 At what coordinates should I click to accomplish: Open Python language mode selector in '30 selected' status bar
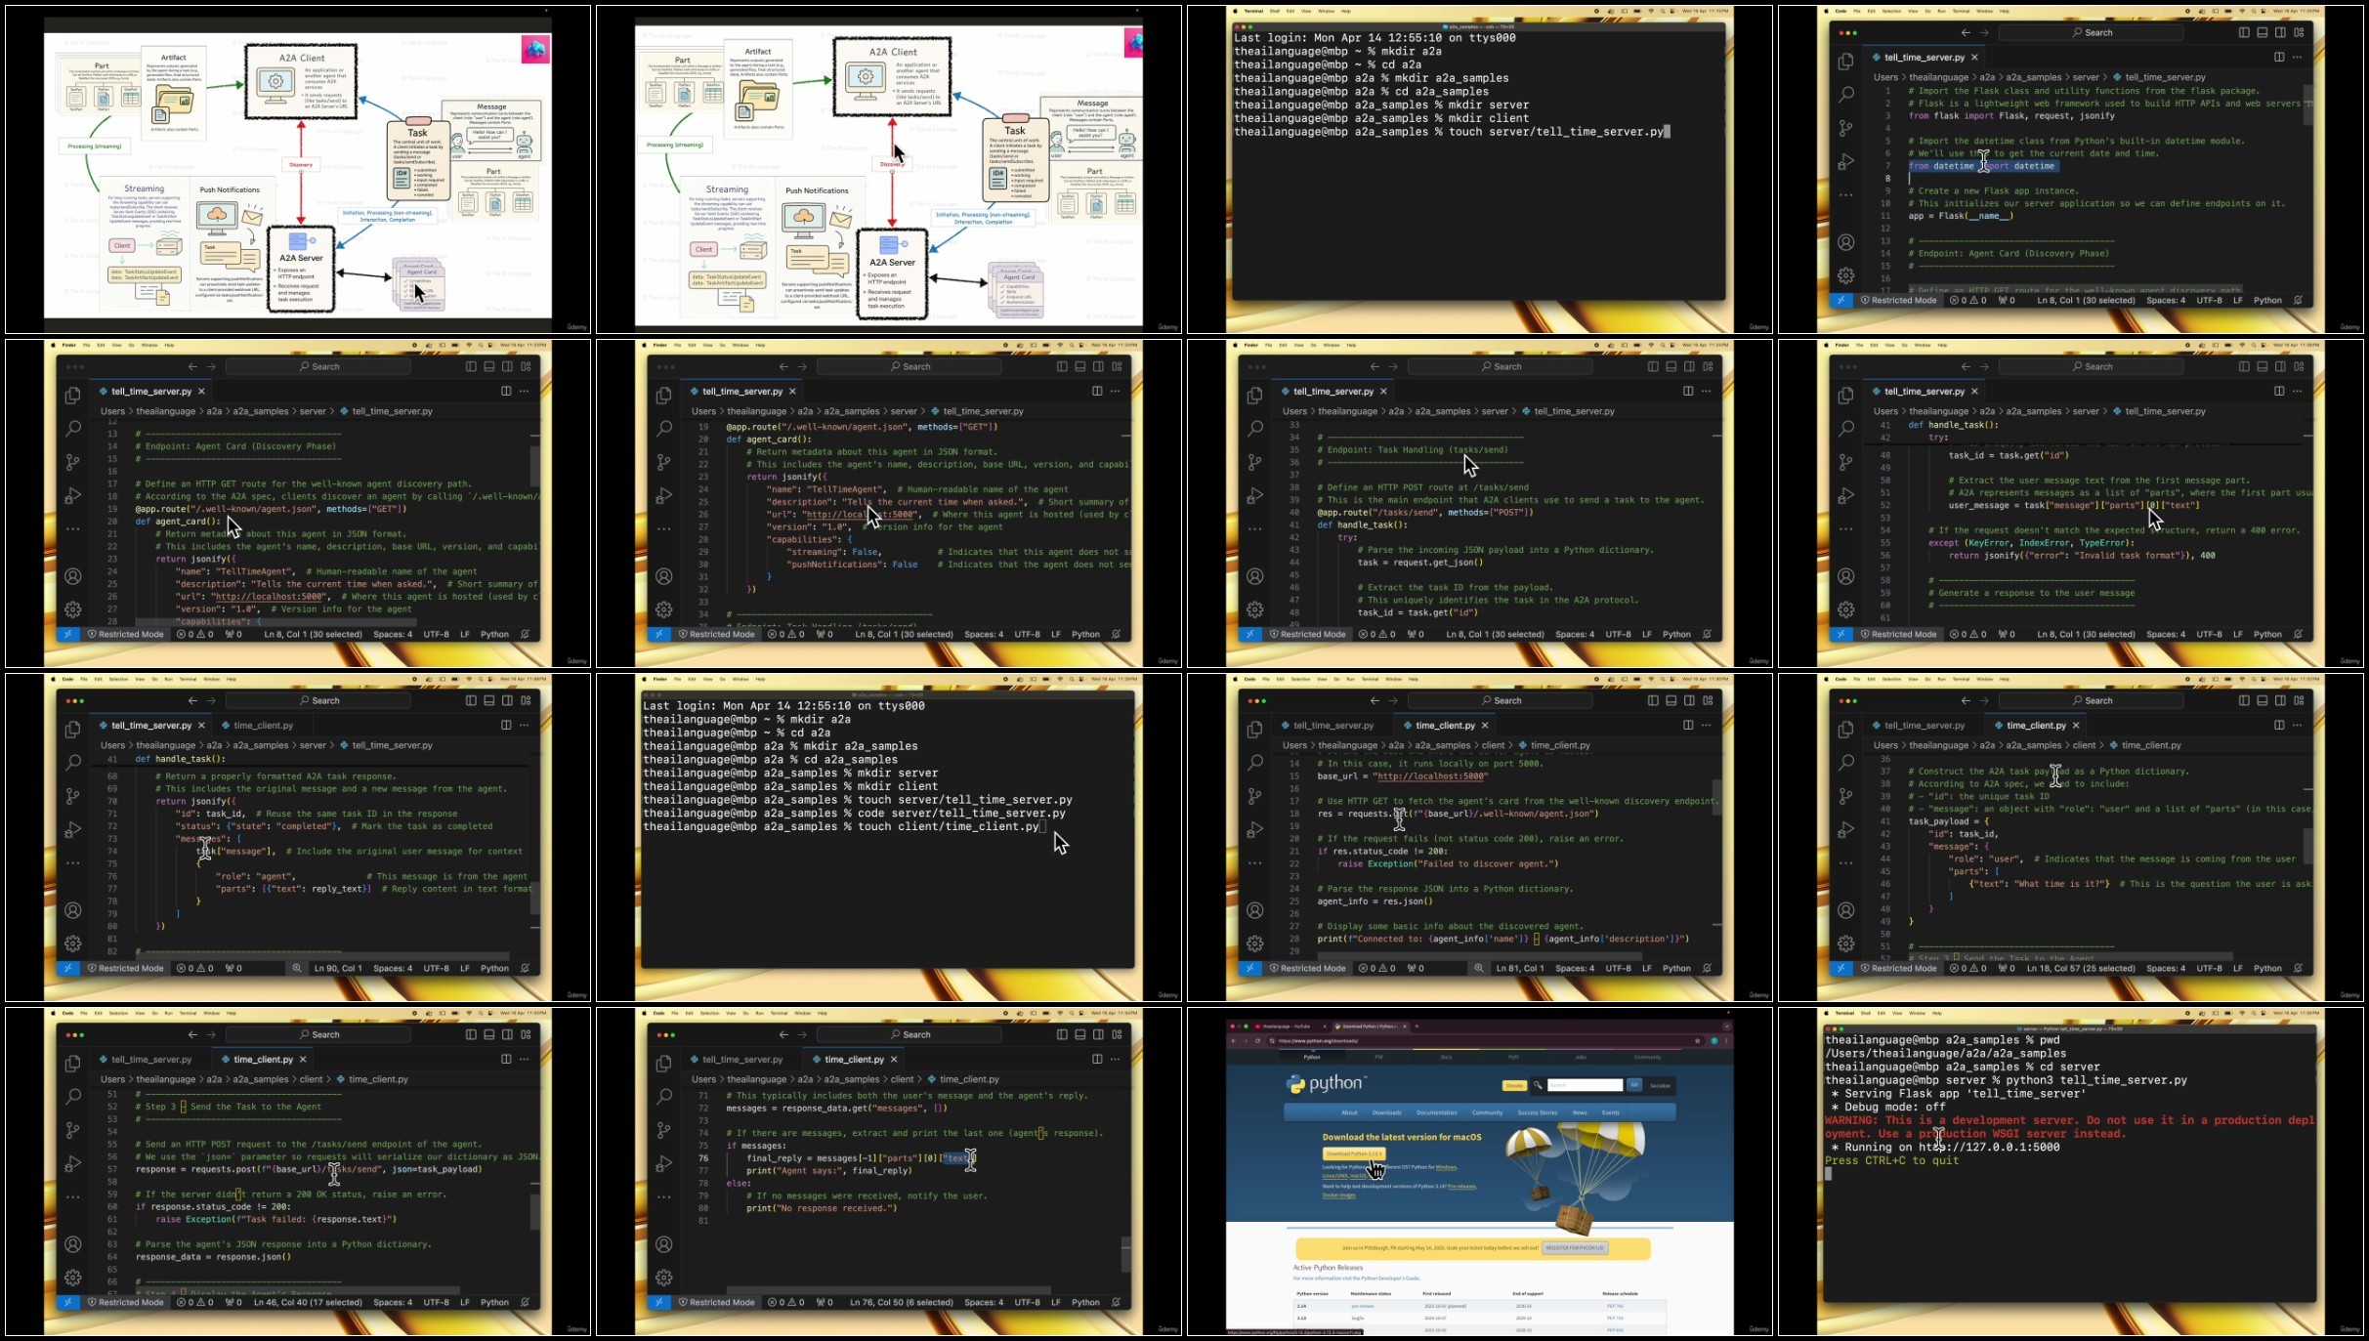(x=2267, y=301)
